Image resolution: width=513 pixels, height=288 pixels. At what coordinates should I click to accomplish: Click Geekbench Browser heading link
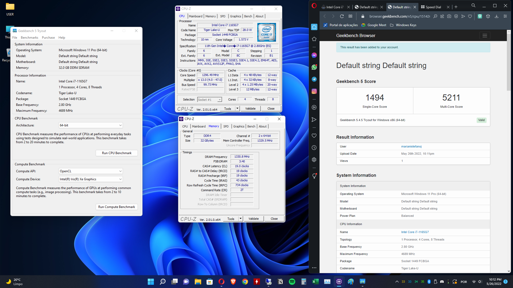[x=356, y=35]
